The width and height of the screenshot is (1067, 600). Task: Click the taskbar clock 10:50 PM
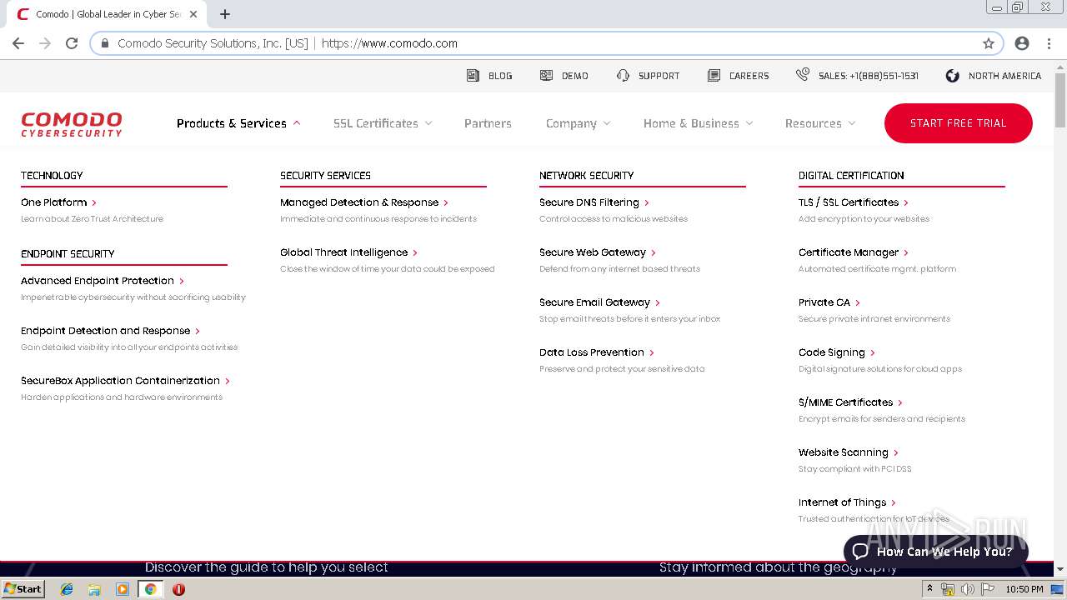[1024, 589]
